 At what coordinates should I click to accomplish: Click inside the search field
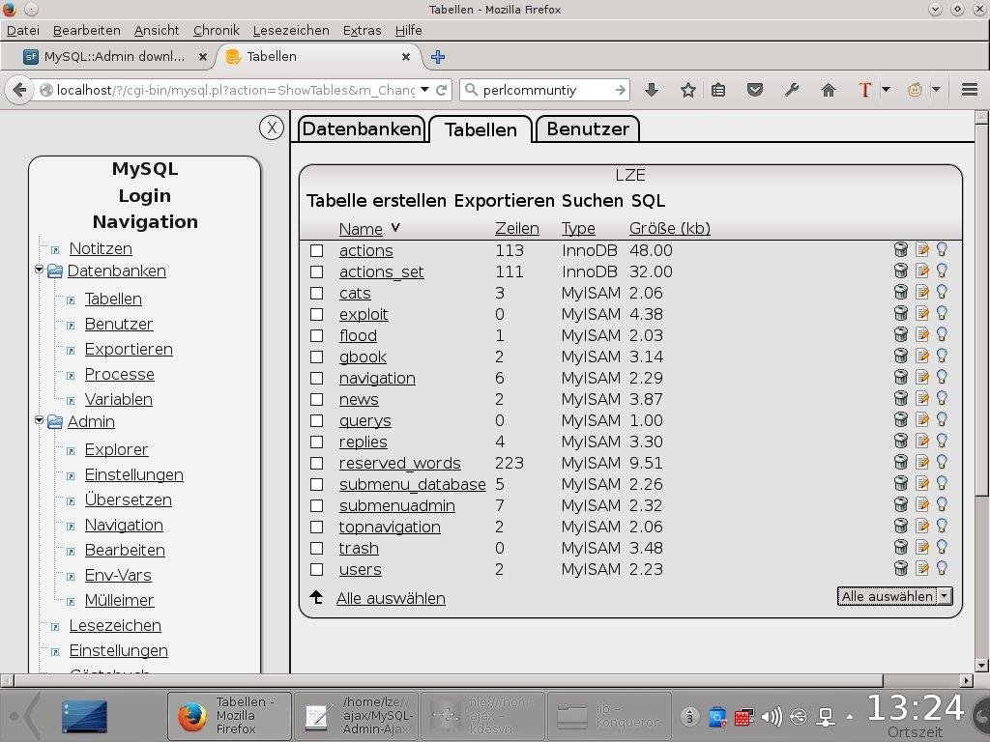541,90
